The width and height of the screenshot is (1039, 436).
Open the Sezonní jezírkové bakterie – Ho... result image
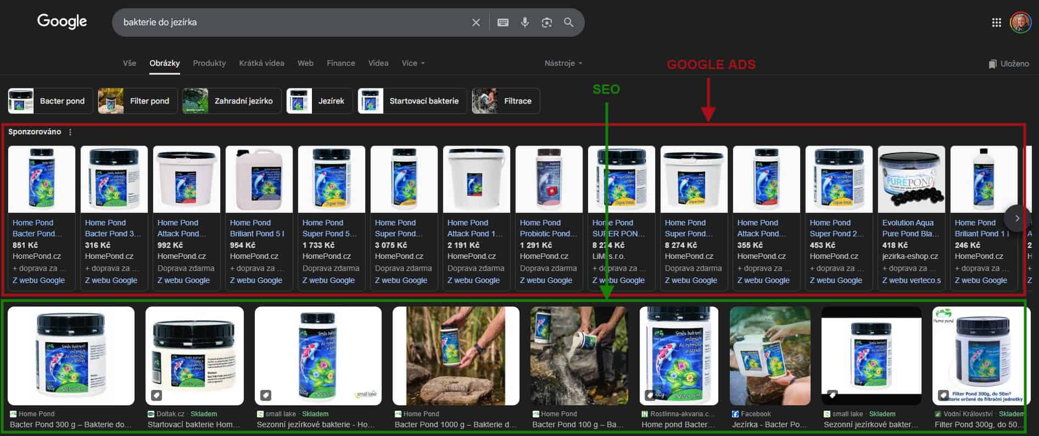tap(318, 356)
